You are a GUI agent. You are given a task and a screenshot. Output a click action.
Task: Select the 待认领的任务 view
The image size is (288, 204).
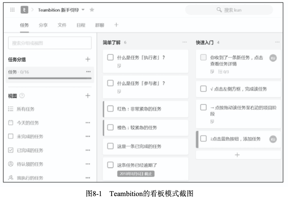pos(30,164)
